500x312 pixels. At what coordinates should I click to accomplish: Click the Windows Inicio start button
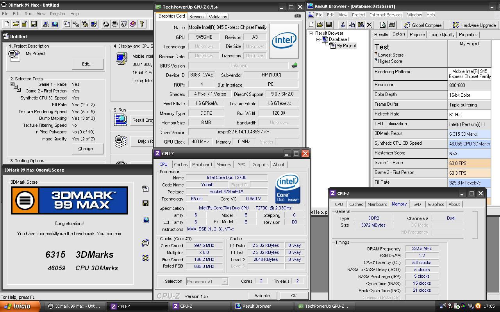coord(20,306)
